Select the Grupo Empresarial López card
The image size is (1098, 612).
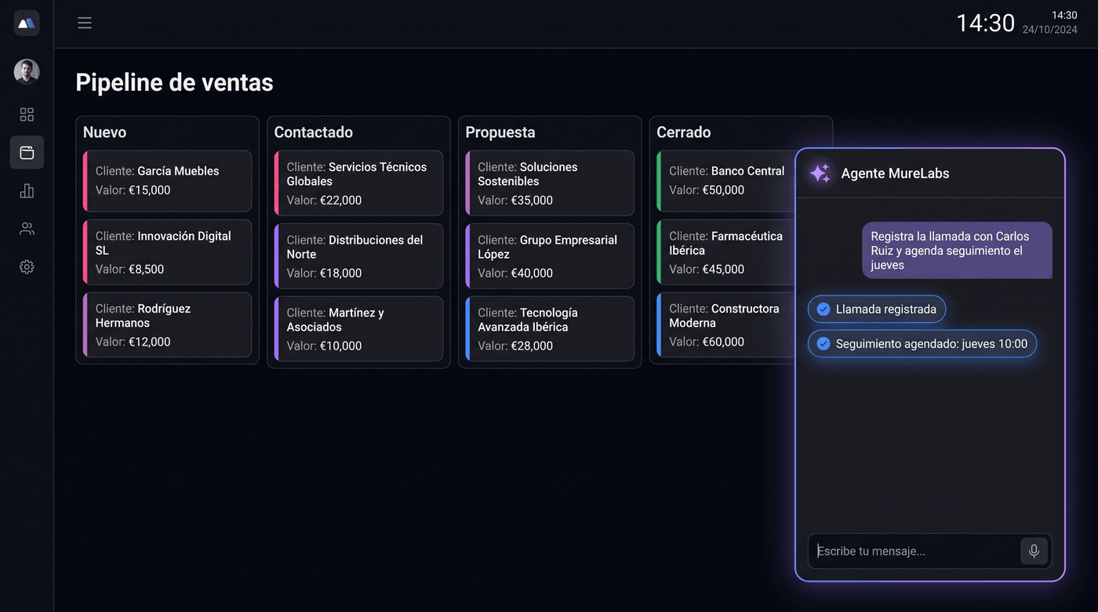pos(550,256)
